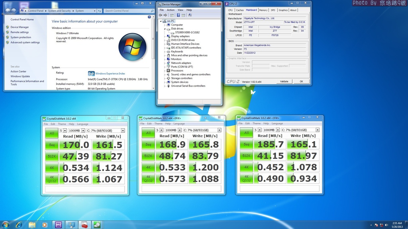Screen dimensions: 408x229
Task: Click Show/Hide Console Tree icon in Device Manager
Action: [172, 15]
